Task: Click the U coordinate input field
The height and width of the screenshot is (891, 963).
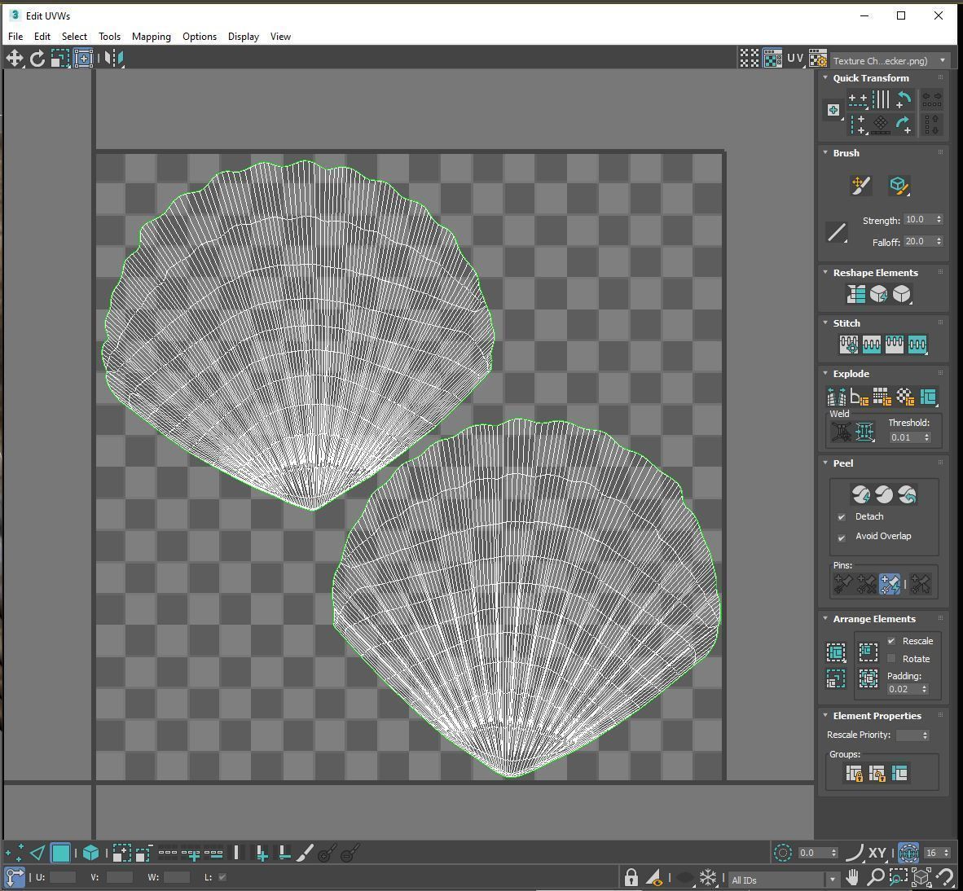Action: (62, 877)
